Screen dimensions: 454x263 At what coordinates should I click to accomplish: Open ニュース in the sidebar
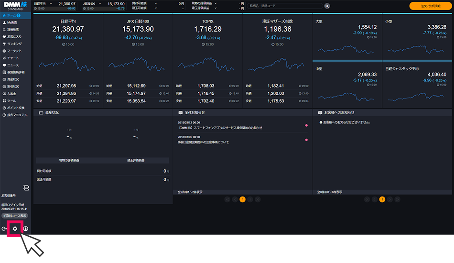pyautogui.click(x=13, y=65)
